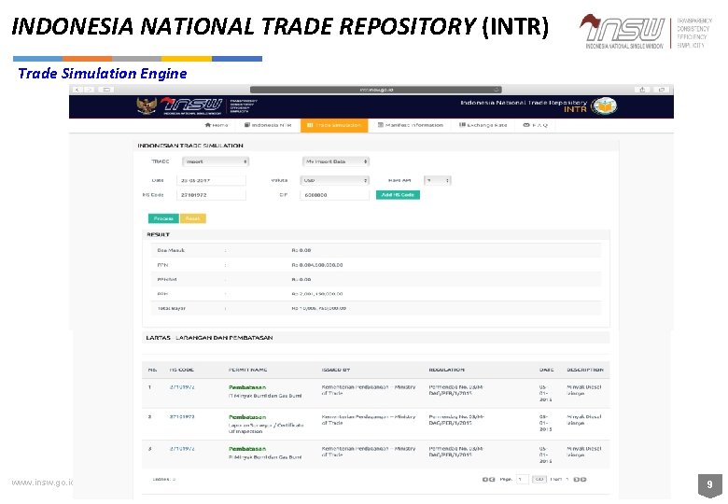Click the browser share icon
The height and width of the screenshot is (504, 728).
tap(642, 90)
